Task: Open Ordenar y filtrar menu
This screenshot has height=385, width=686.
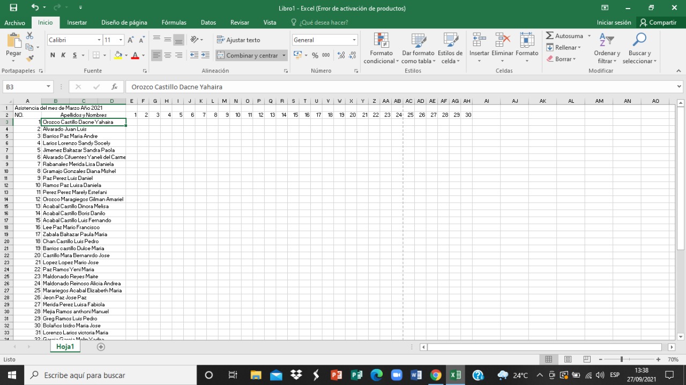Action: (x=607, y=48)
